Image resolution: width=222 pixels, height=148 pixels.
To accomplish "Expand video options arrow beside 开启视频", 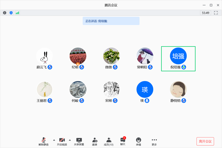I will pos(70,140).
